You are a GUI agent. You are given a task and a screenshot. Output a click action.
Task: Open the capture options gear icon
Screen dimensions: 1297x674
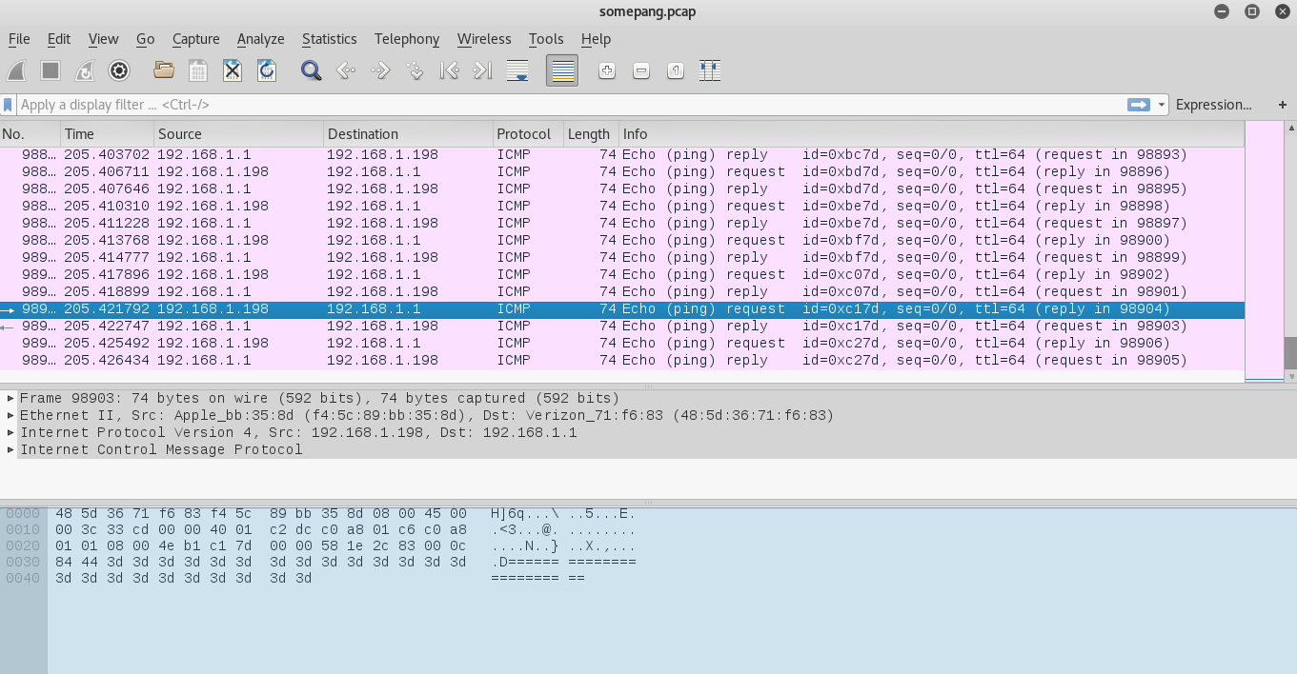[x=119, y=70]
